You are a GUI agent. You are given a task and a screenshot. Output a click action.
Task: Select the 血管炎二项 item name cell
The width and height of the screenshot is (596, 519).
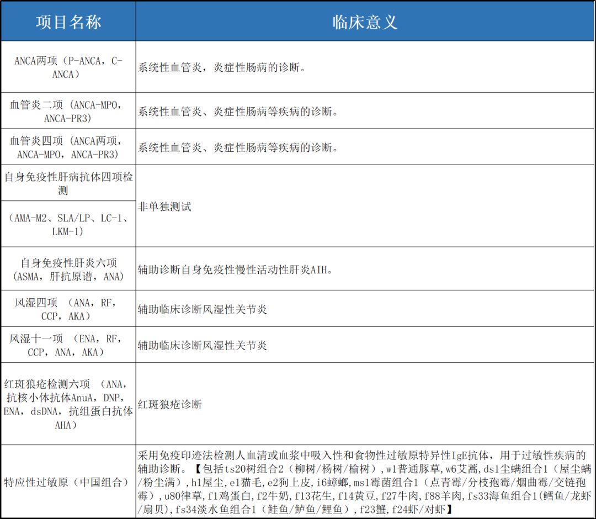coord(68,111)
